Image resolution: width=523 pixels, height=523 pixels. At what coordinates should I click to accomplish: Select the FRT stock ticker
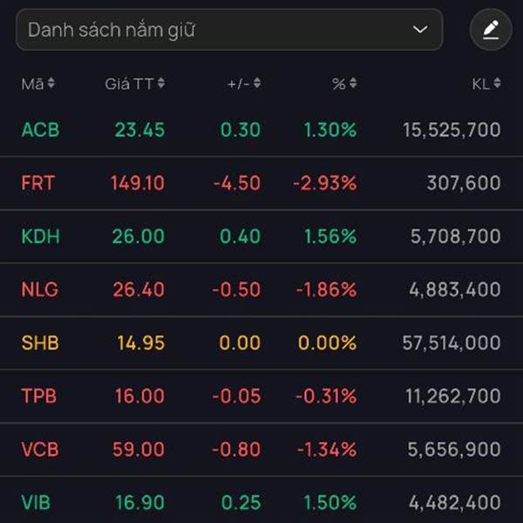click(38, 183)
